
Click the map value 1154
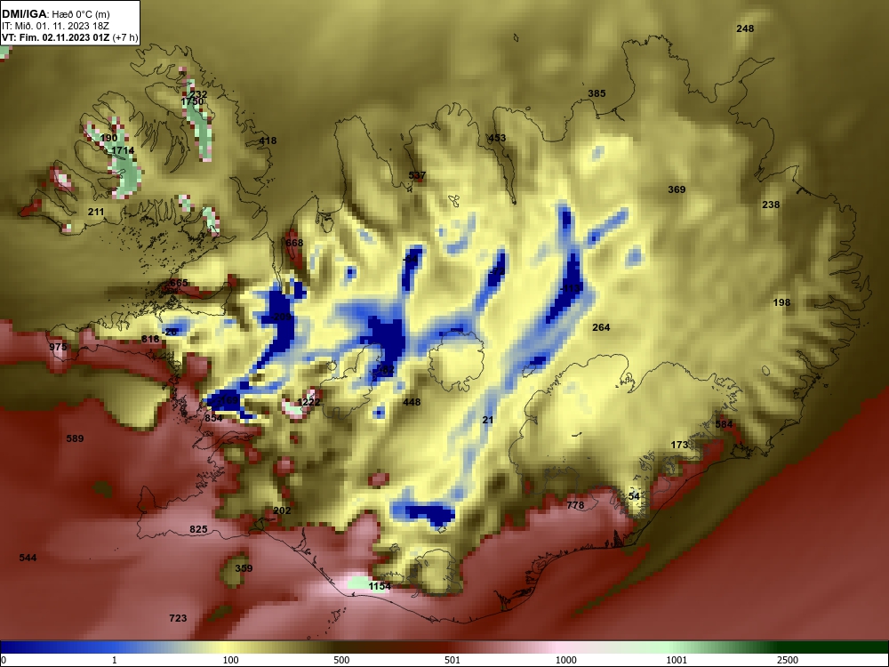380,586
